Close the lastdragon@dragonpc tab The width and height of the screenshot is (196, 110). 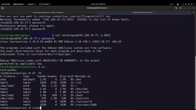coord(93,13)
